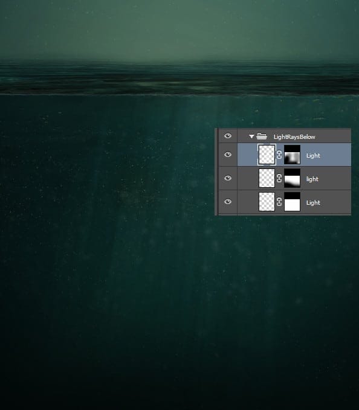Screen dimensions: 359x410
Task: Hide the LightRaysBelow group with its eye icon
Action: 228,136
